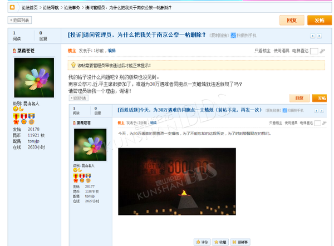Screen dimensions: 334x246
Task: Click the large top 发帖 button
Action: click(x=320, y=20)
